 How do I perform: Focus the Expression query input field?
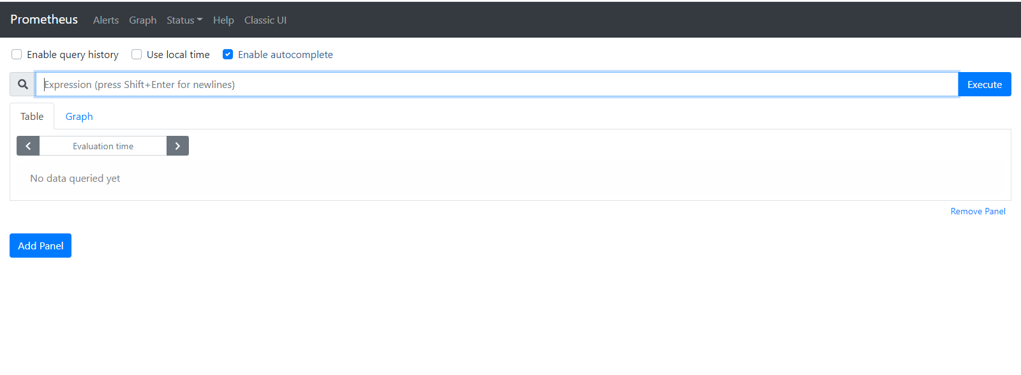(x=496, y=84)
